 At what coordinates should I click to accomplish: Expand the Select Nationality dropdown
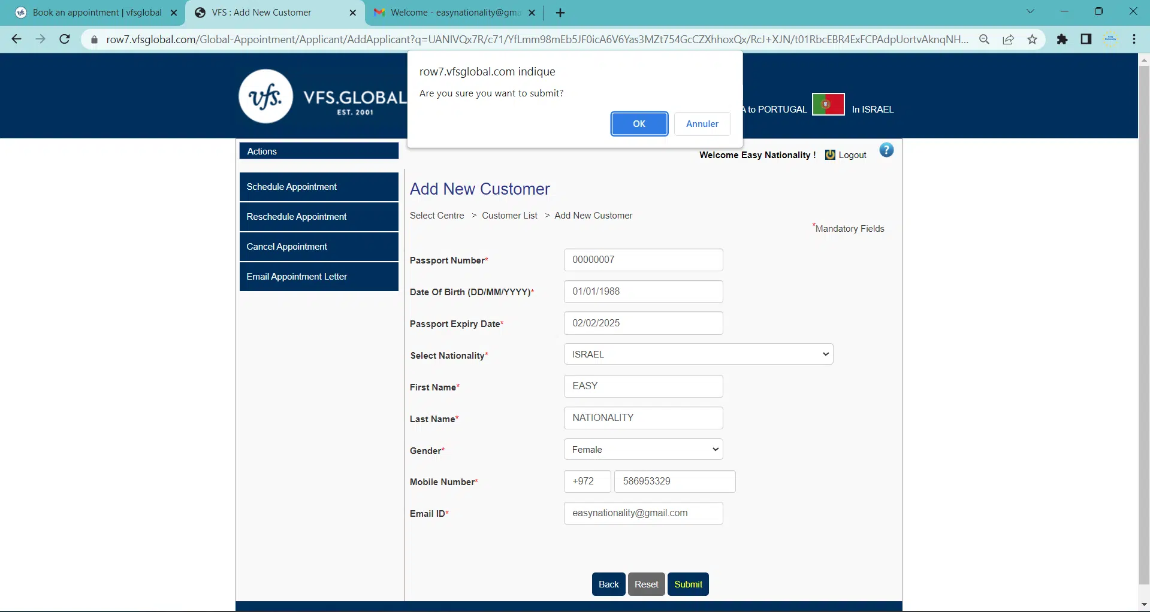click(698, 355)
